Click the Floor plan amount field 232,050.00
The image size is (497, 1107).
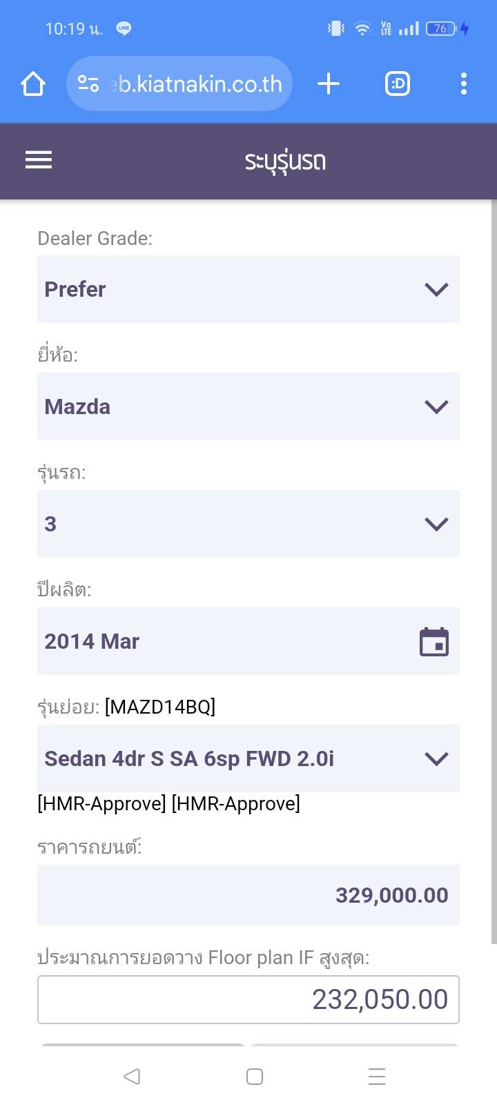[x=248, y=999]
